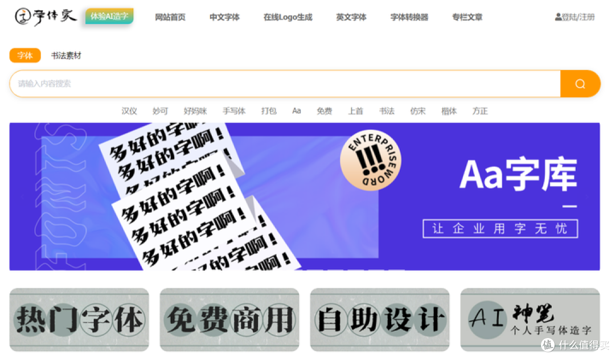This screenshot has width=615, height=358.
Task: Click the round ENTERPRISE WORD badge
Action: point(371,161)
